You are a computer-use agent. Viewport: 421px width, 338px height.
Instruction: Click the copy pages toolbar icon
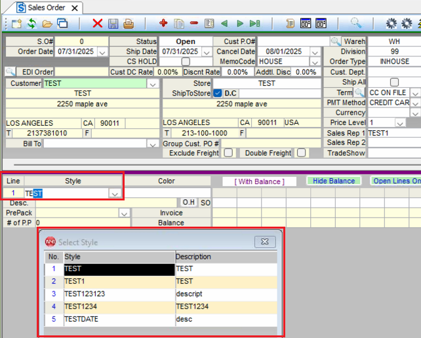179,24
